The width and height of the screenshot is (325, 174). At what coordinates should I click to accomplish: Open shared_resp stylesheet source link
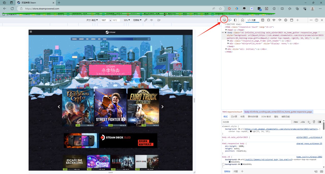(309, 143)
